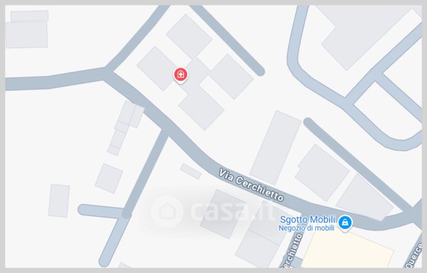Click the three-way road junction west of red pin
This screenshot has width=427, height=273.
point(107,73)
